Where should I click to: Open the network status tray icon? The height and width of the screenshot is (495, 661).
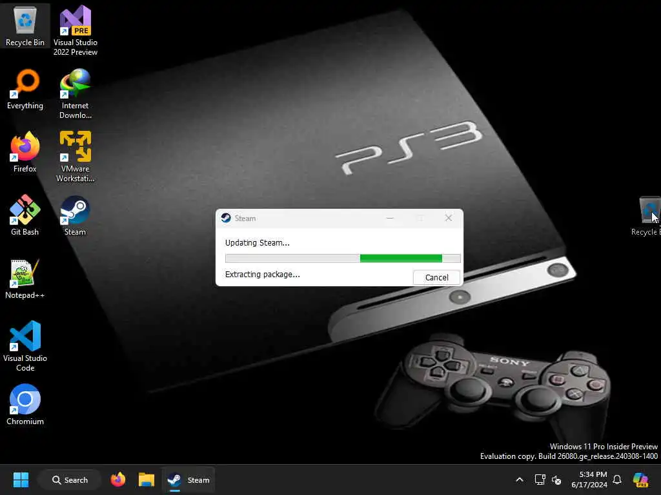click(x=540, y=480)
